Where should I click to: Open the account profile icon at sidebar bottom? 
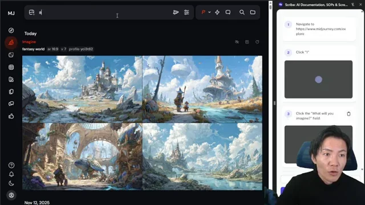pos(11,195)
